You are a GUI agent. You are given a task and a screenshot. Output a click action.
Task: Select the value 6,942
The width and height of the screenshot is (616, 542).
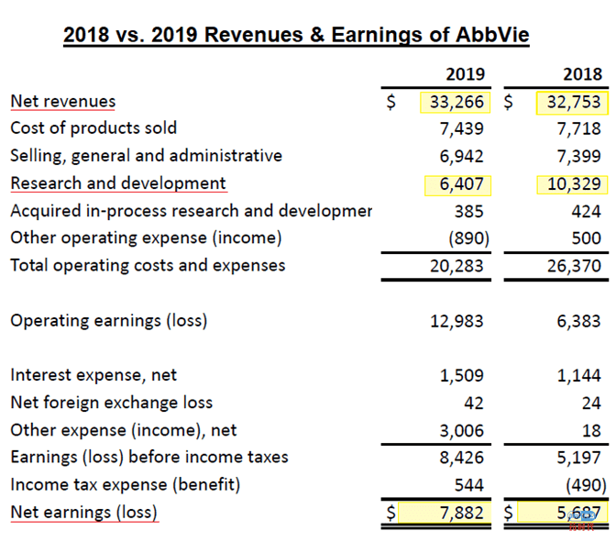click(462, 157)
